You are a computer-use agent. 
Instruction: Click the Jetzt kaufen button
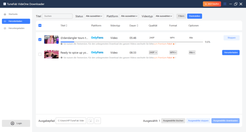pyautogui.click(x=212, y=4)
